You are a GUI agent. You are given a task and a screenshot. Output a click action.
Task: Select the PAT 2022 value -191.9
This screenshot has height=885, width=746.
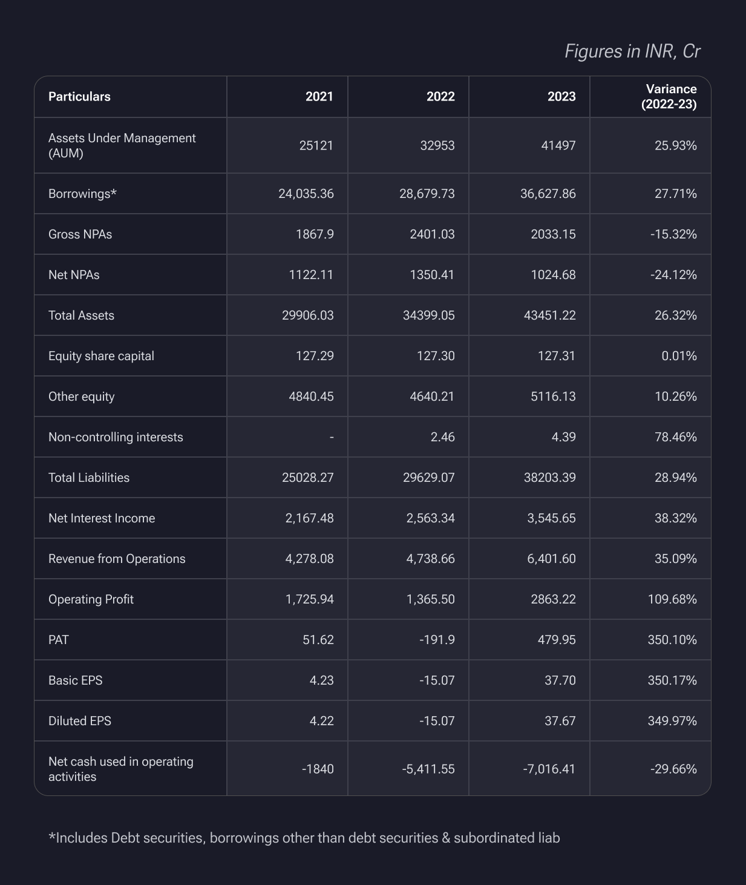coord(437,640)
